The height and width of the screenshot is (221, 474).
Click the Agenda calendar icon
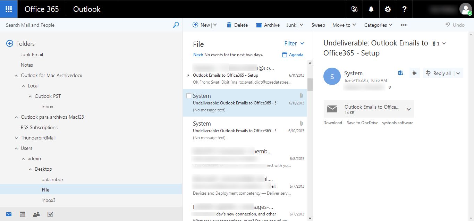coord(285,54)
